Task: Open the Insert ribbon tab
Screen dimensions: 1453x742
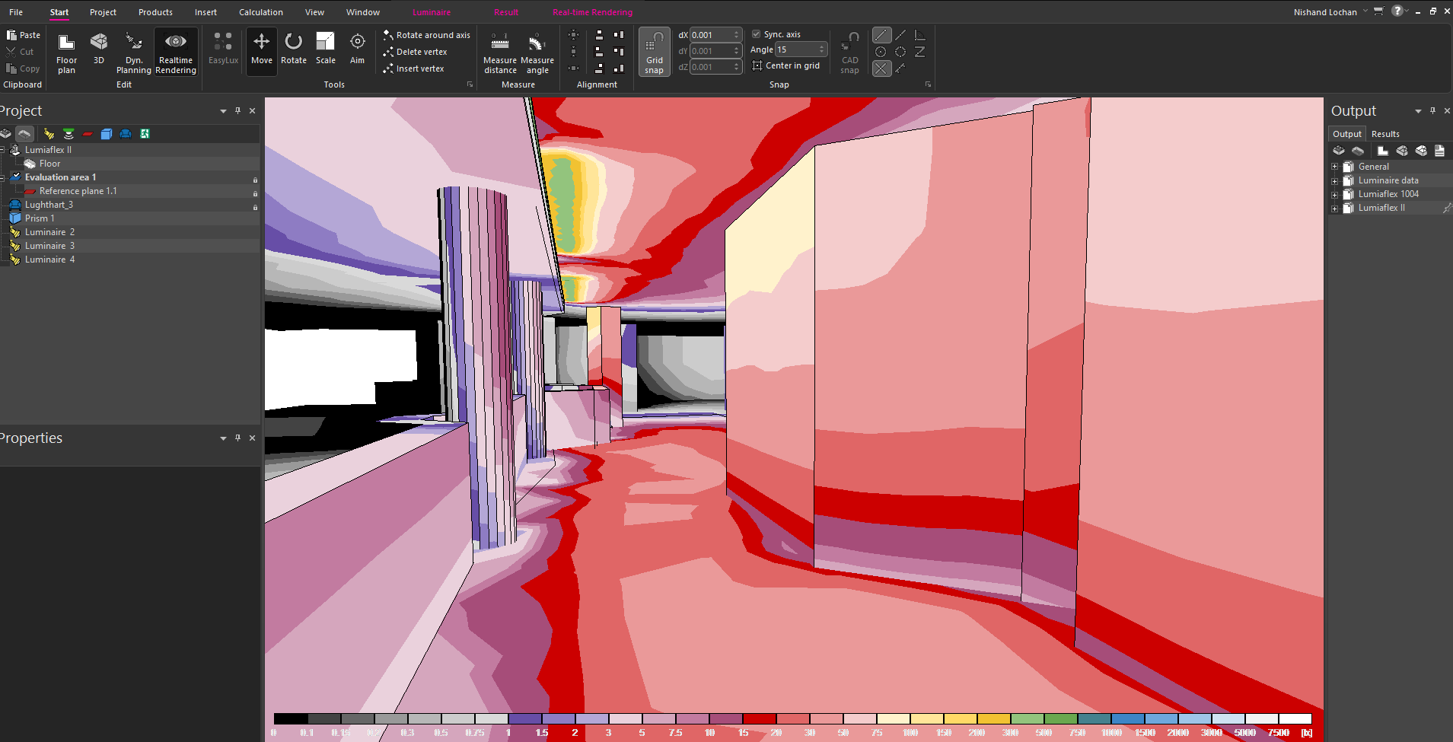Action: click(x=206, y=12)
